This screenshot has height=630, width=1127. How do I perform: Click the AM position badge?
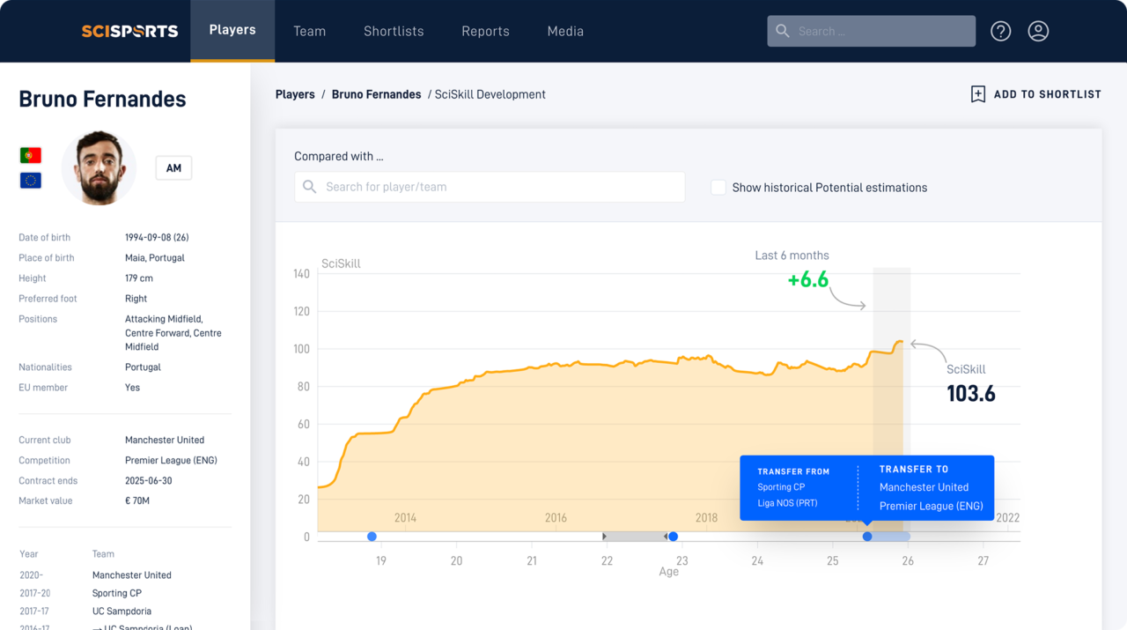173,168
